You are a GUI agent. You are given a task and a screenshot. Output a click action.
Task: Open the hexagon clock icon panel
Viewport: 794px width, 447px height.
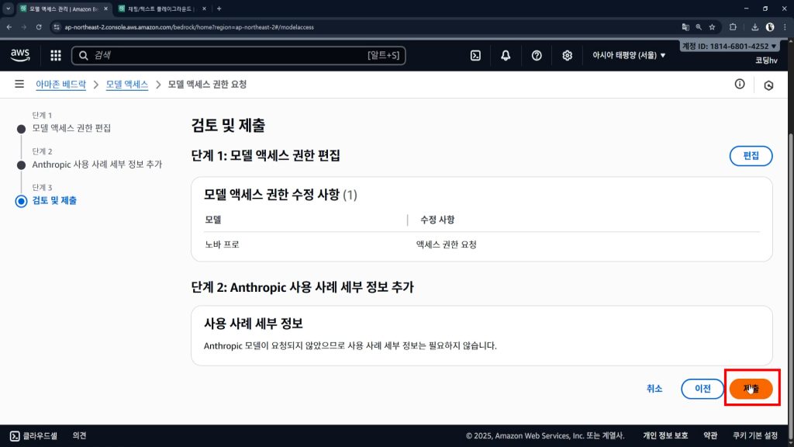pos(768,85)
